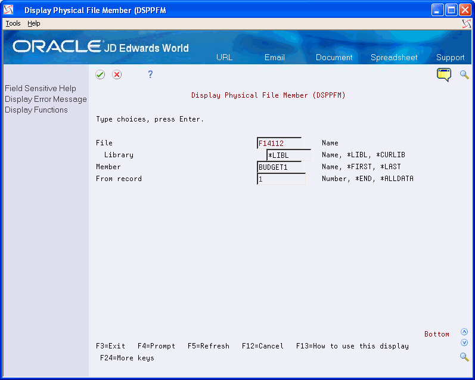Select Field Sensitive Help
The image size is (475, 380).
pyautogui.click(x=41, y=88)
